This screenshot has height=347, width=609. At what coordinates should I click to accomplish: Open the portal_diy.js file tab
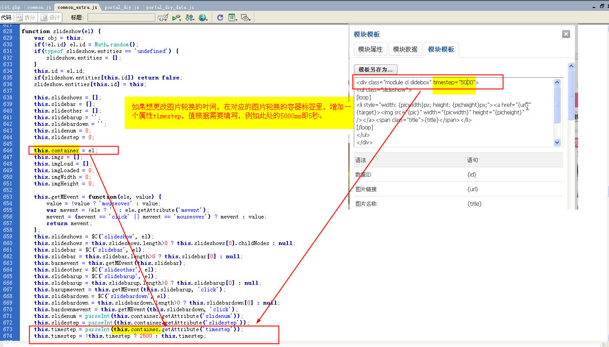click(122, 8)
